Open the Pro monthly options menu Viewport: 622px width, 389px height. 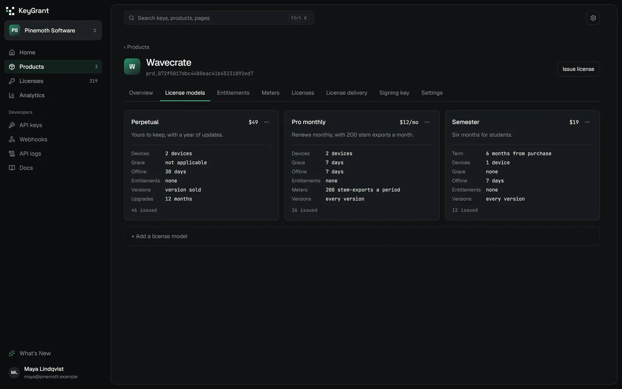(427, 122)
